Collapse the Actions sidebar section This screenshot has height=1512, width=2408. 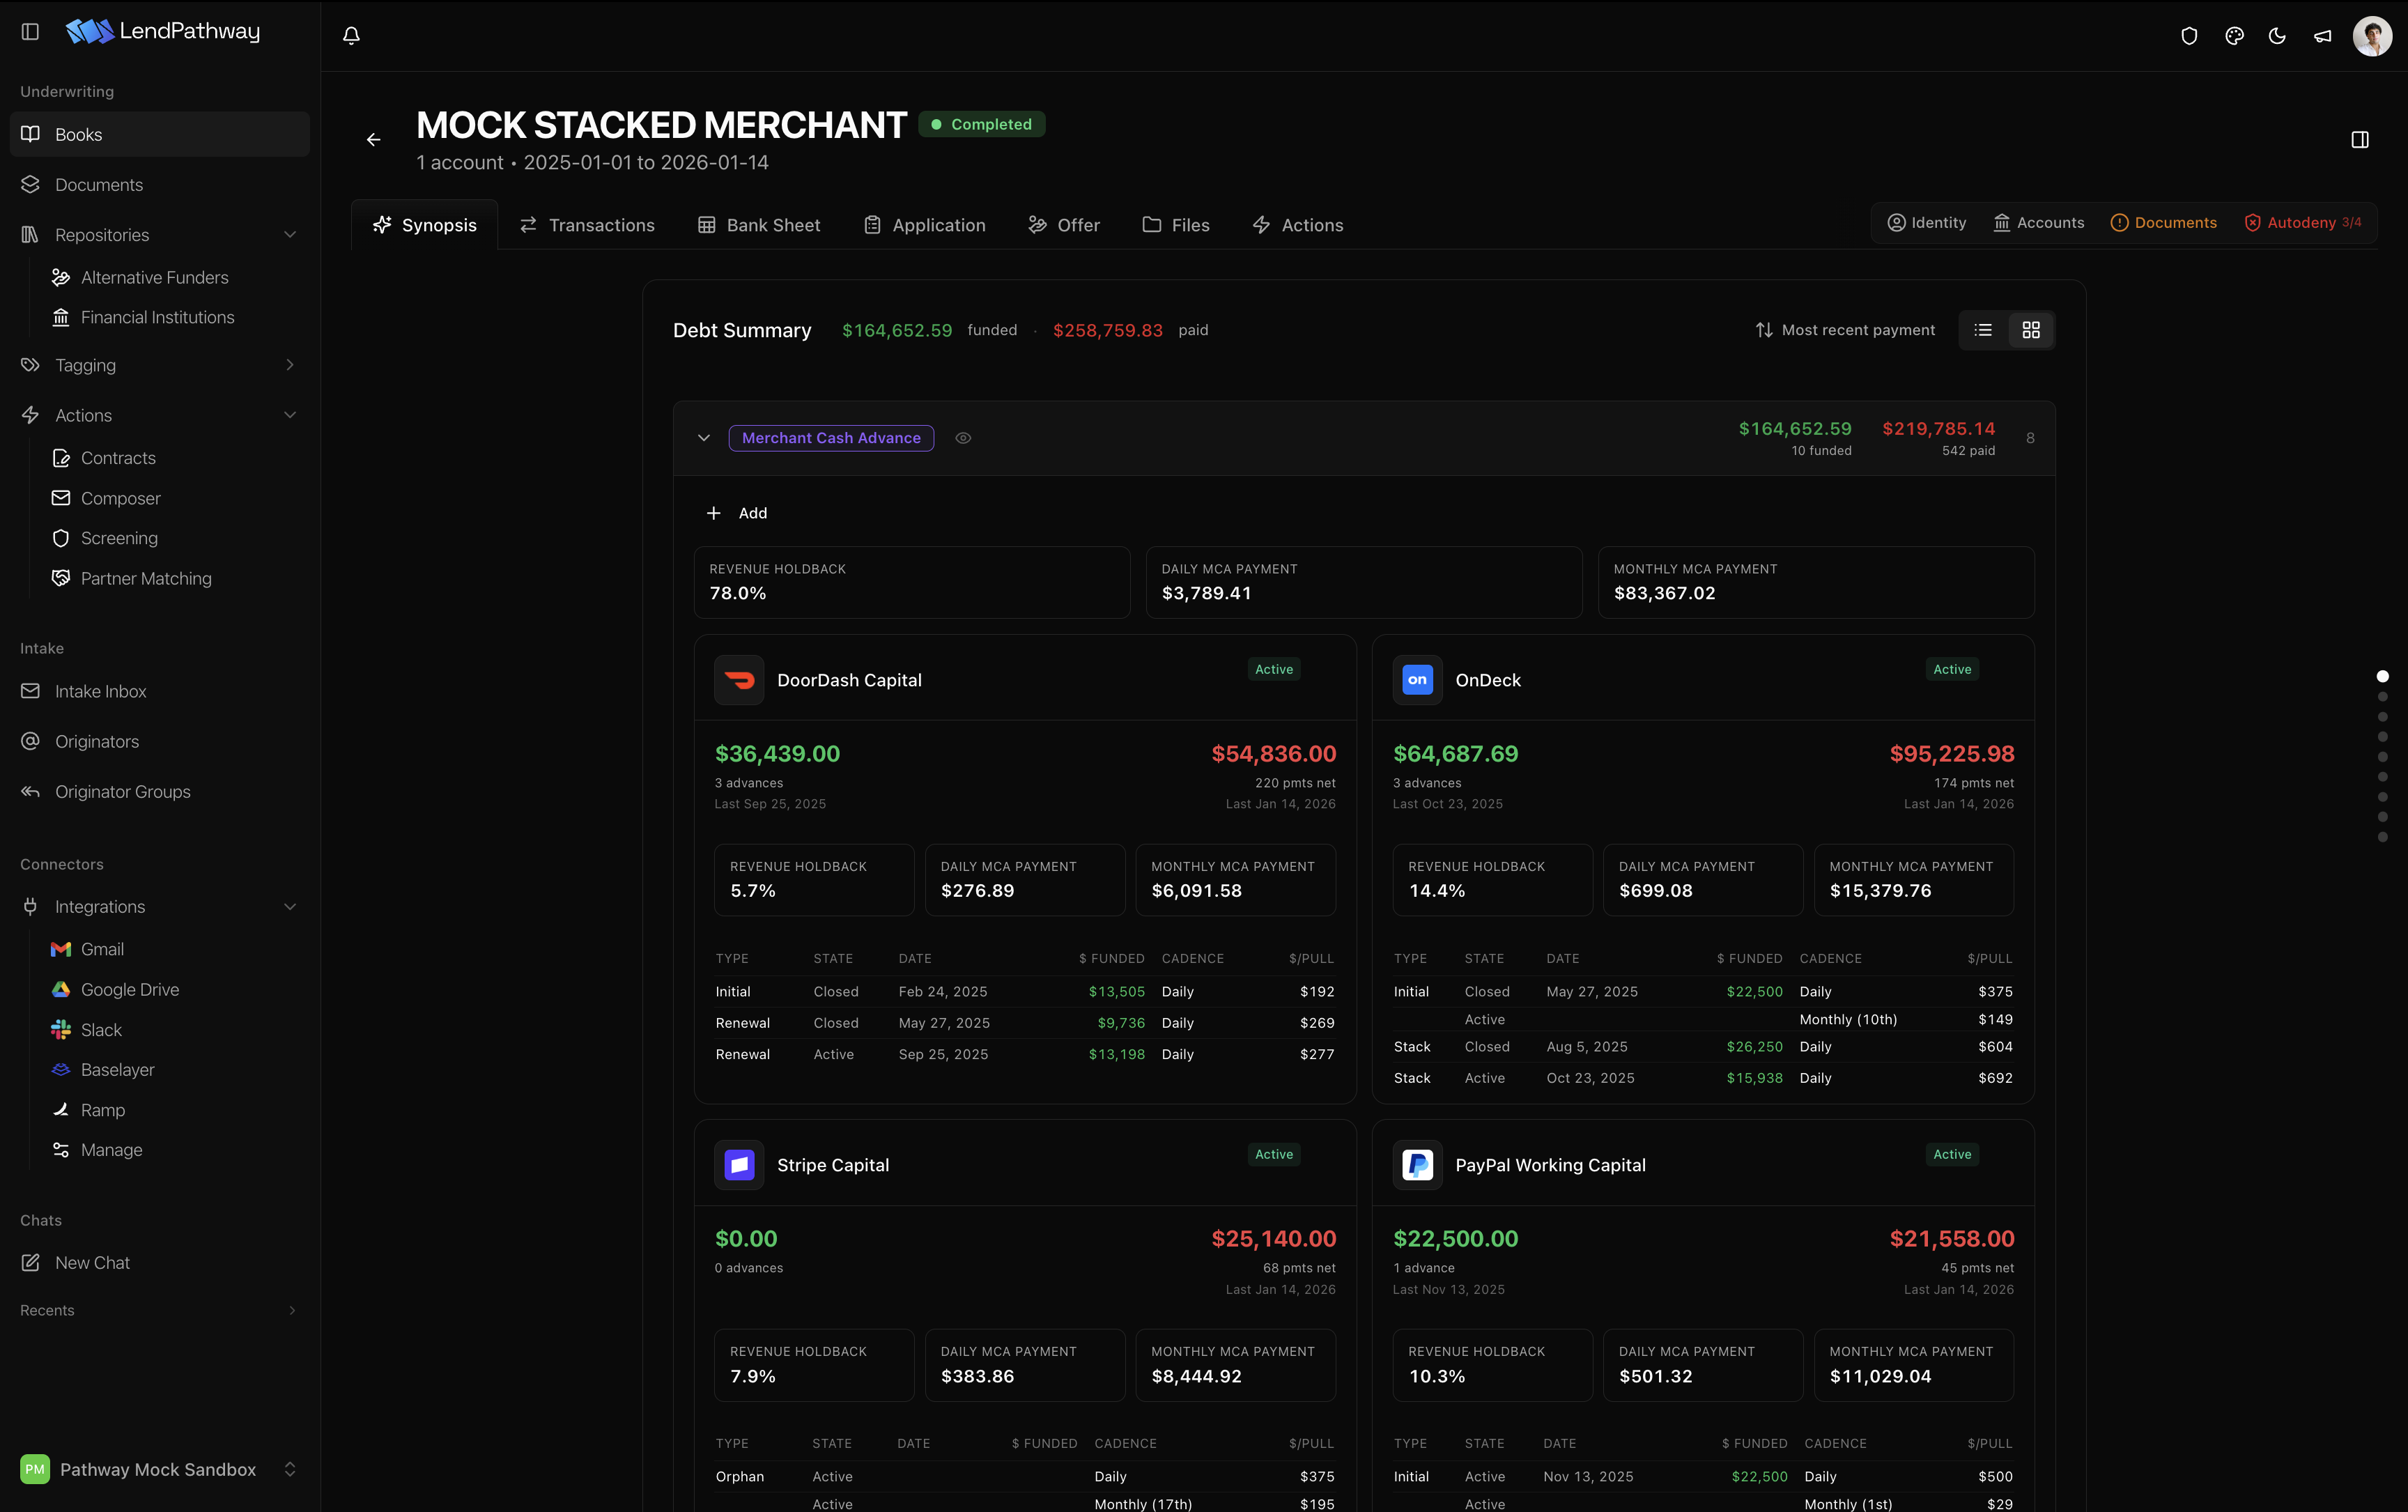click(x=290, y=415)
